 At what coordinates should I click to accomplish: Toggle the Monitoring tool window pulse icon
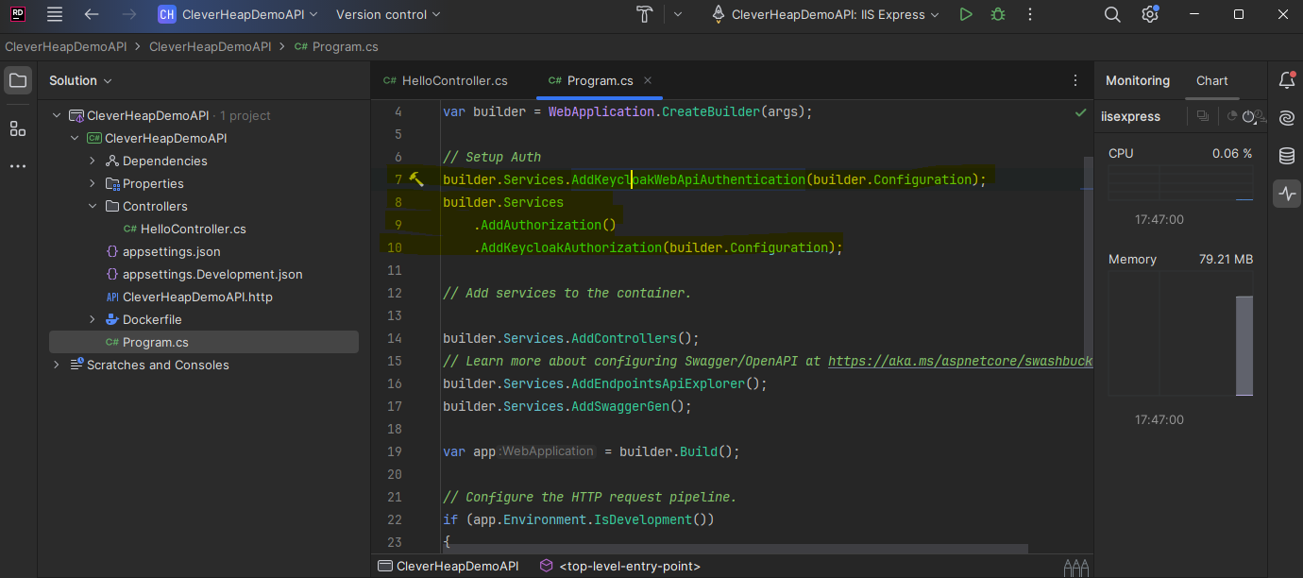(1286, 194)
